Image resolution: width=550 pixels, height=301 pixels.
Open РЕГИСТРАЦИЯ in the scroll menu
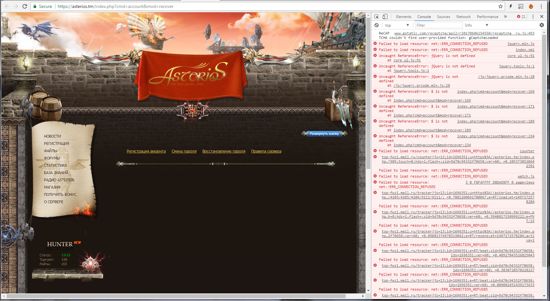click(56, 144)
